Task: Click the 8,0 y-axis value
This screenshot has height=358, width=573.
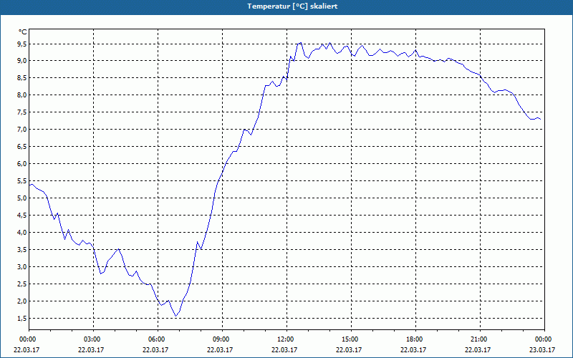Action: click(x=22, y=95)
